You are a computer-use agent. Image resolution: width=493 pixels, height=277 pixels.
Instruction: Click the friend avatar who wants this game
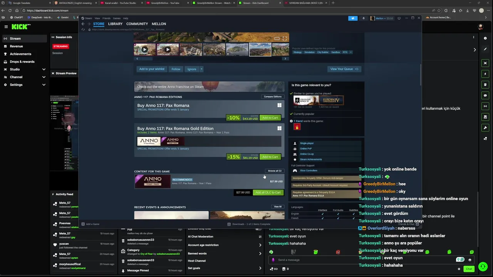tap(297, 127)
